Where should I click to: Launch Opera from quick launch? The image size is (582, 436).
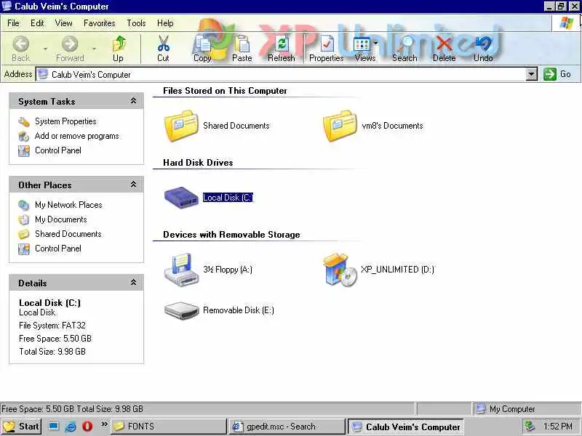coord(87,427)
